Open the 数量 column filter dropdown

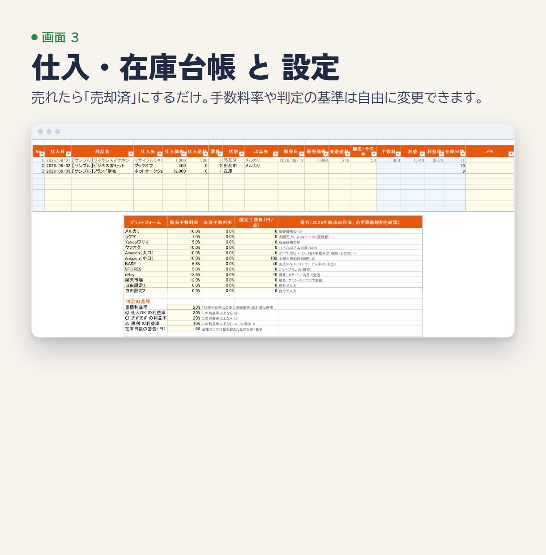[220, 154]
